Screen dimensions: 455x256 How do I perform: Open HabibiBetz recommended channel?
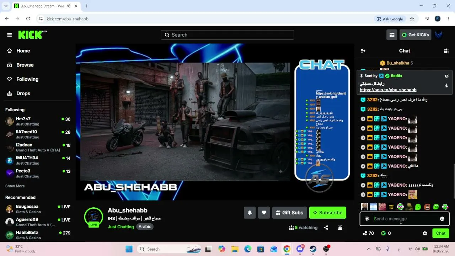38,235
